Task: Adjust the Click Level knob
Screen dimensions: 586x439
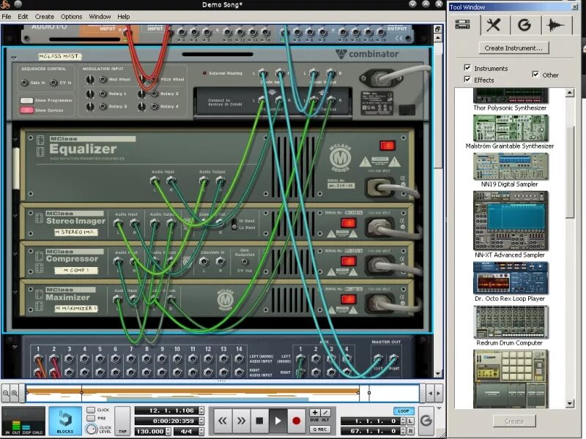Action: coord(92,429)
